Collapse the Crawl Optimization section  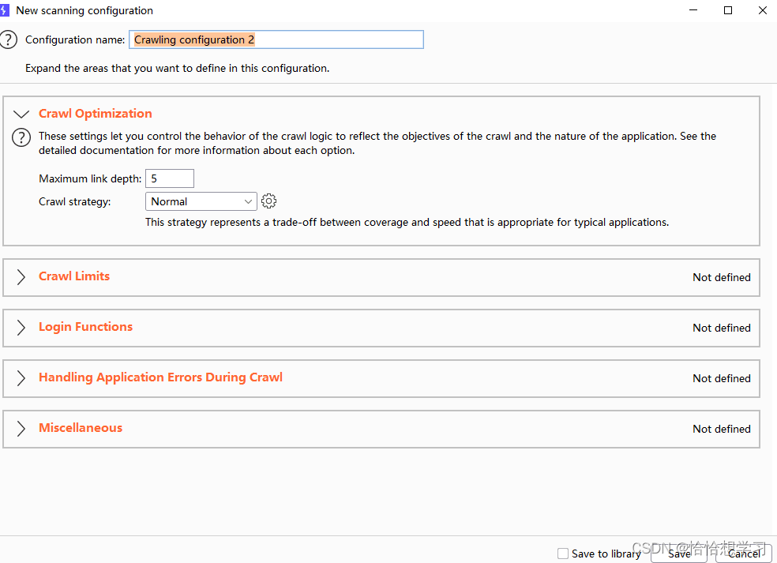click(21, 114)
